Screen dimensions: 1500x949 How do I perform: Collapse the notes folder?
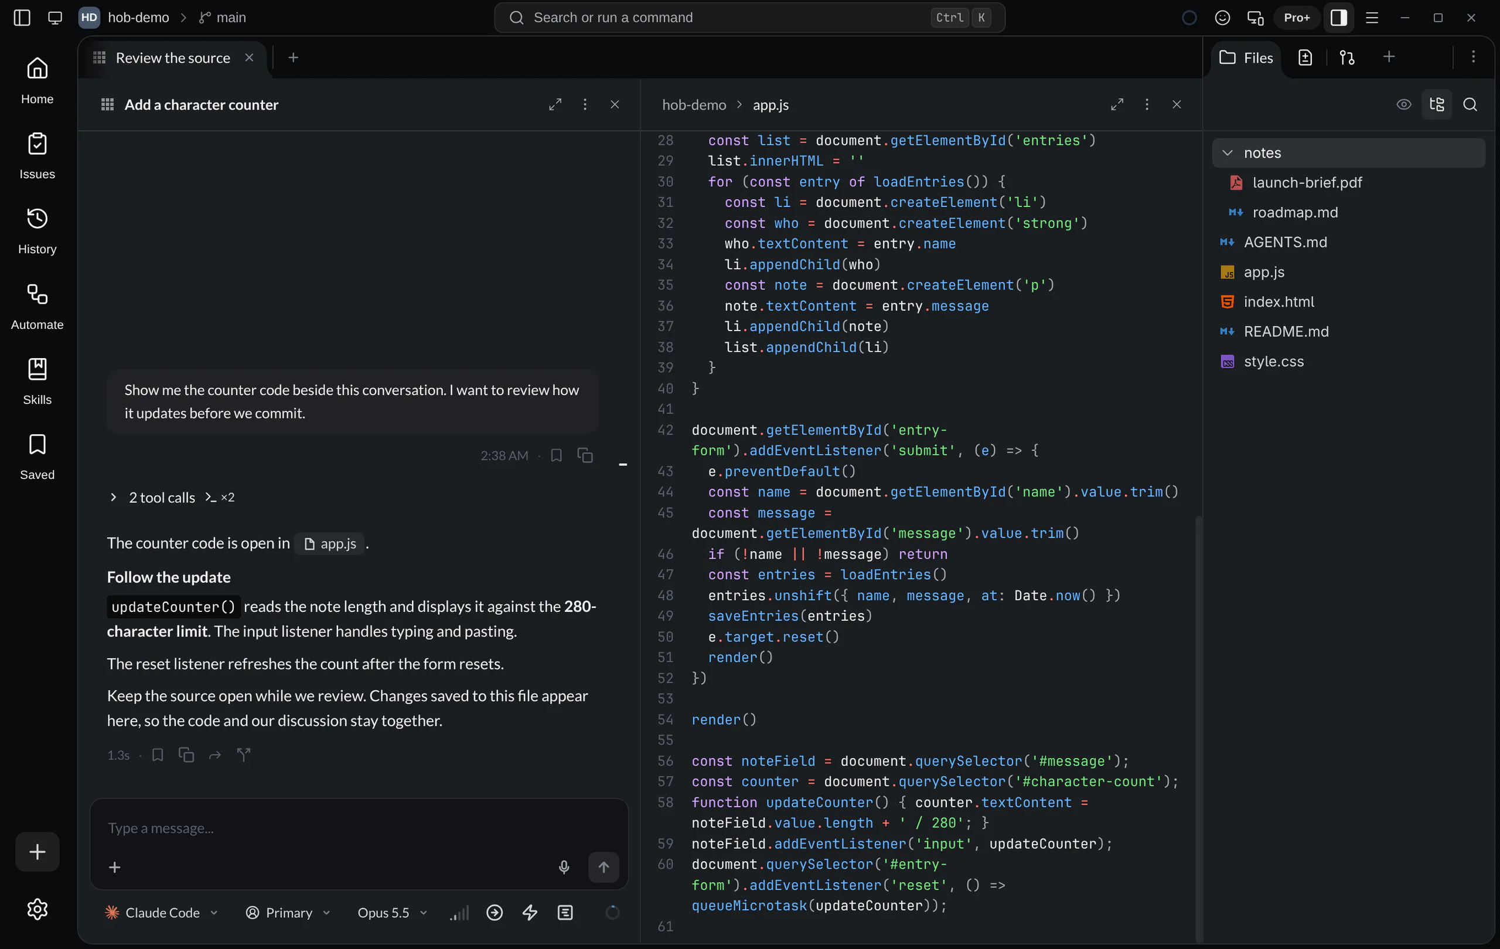tap(1349, 152)
